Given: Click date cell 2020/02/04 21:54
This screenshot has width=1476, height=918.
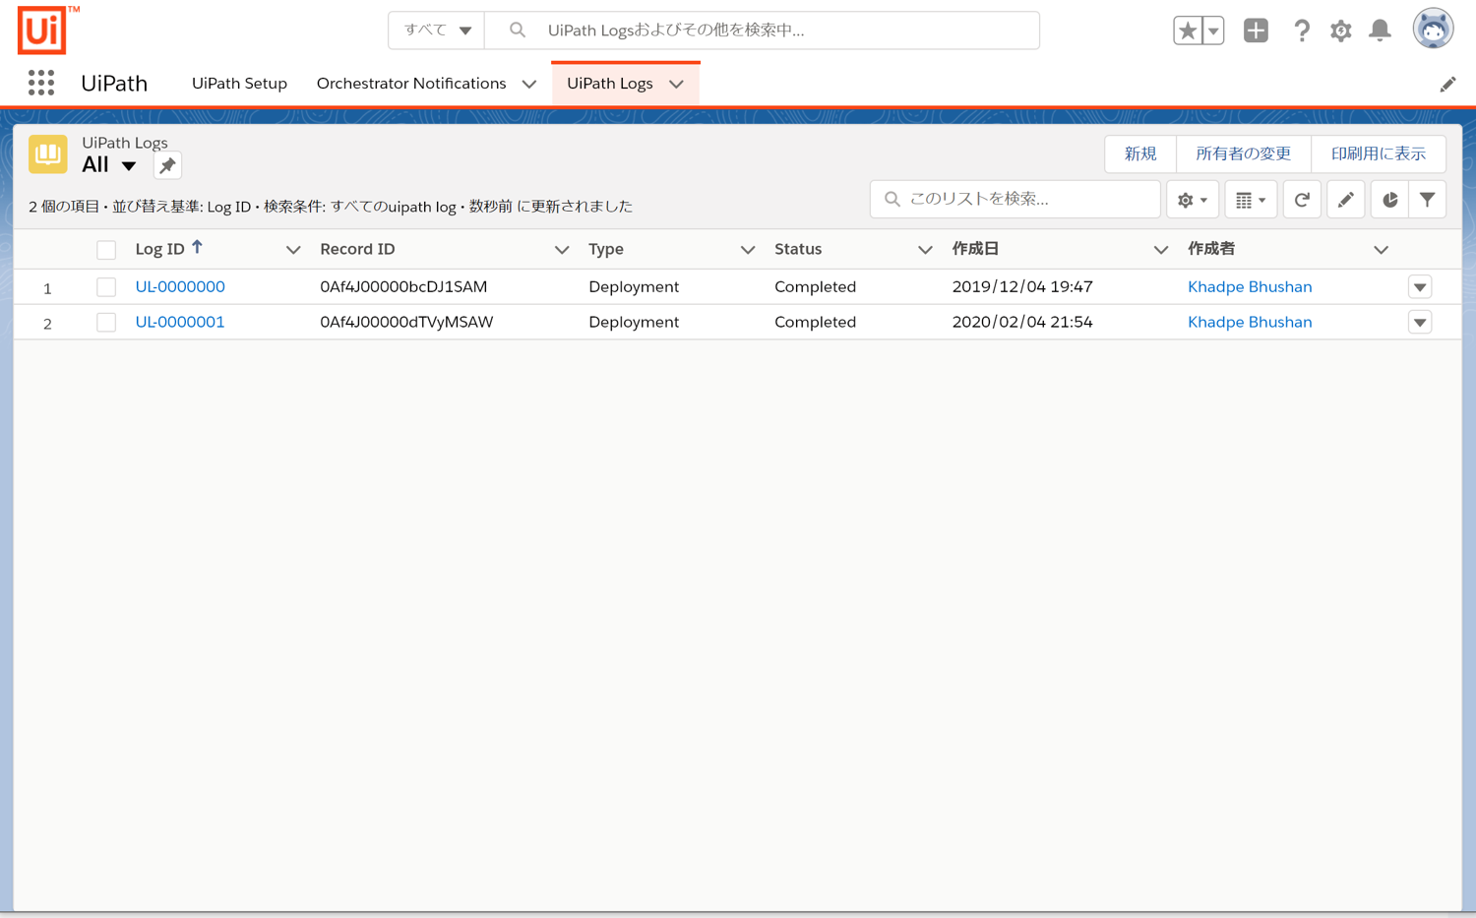Looking at the screenshot, I should [x=1022, y=323].
